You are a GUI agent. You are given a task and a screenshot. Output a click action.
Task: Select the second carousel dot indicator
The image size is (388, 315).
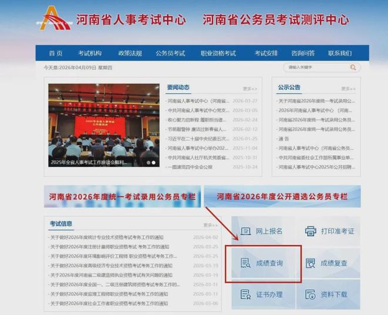[x=153, y=163]
